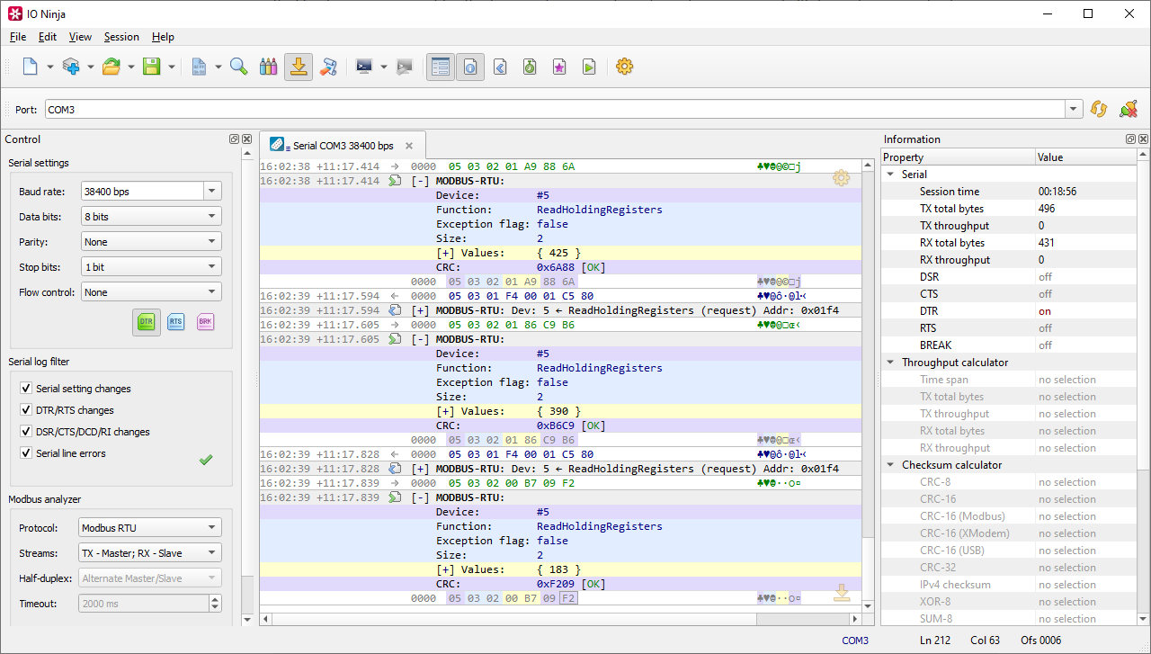This screenshot has width=1151, height=654.
Task: Click the magnifier Find icon
Action: (238, 67)
